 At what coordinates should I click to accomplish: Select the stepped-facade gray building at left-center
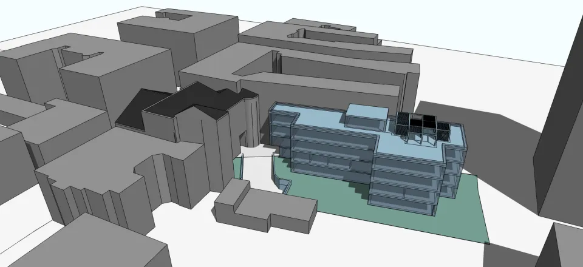click(109, 182)
